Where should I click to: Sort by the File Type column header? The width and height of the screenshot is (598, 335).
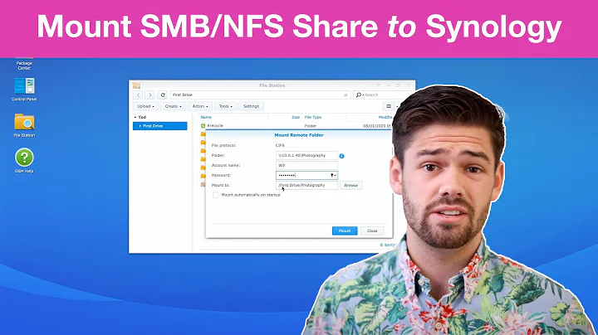[313, 117]
